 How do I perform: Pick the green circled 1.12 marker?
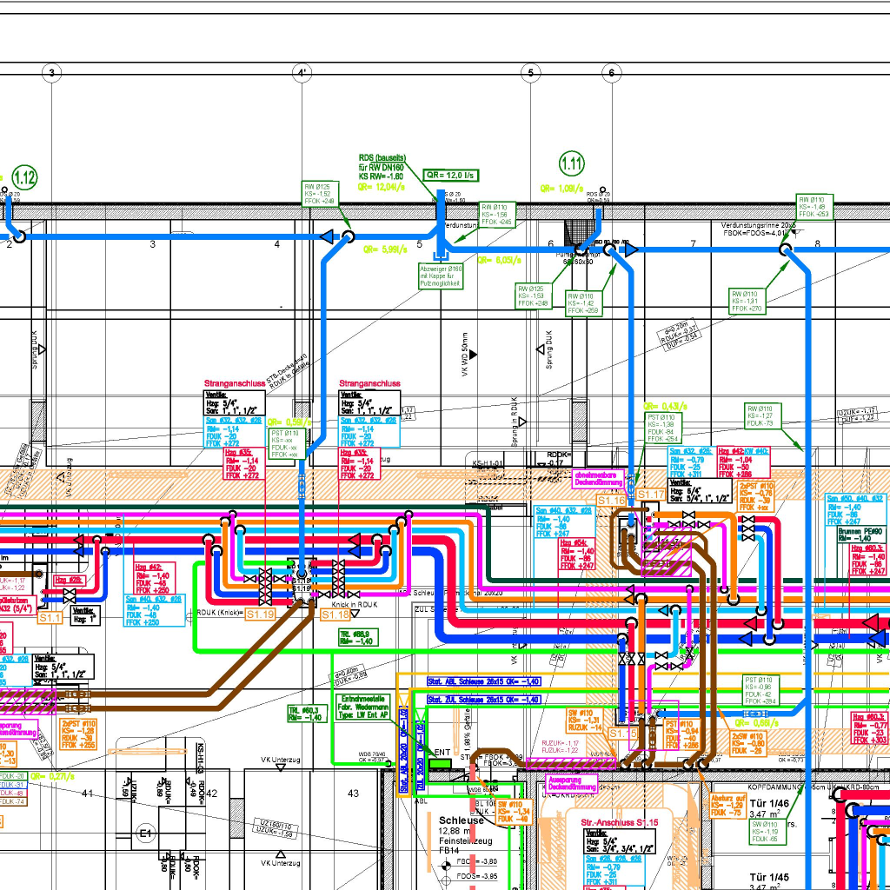pyautogui.click(x=25, y=178)
